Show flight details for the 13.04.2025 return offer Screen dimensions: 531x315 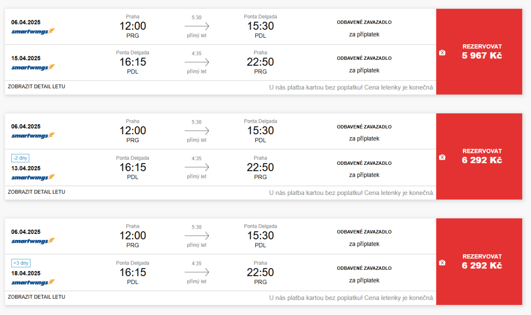click(36, 192)
